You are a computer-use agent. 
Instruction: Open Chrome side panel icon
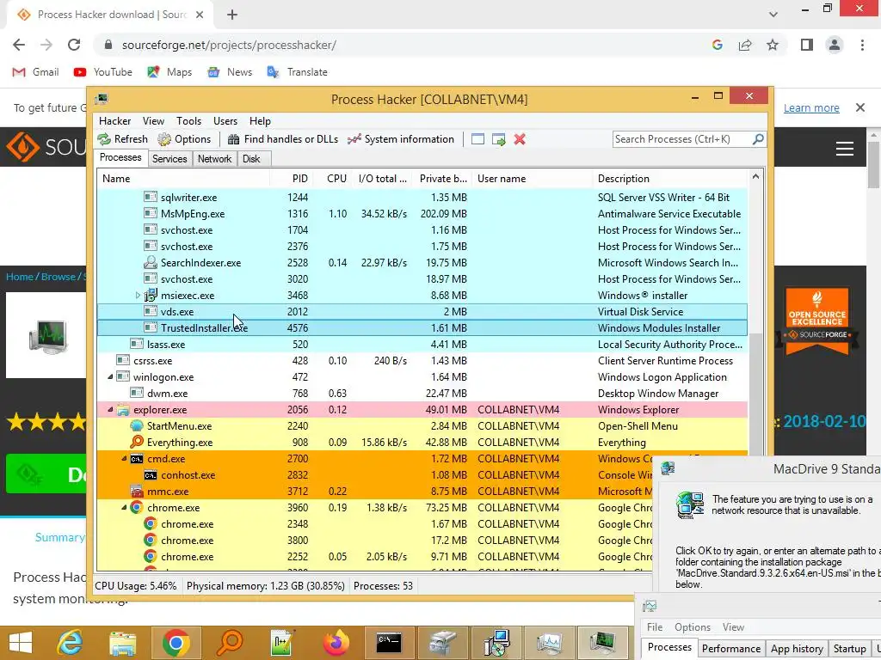pyautogui.click(x=807, y=45)
